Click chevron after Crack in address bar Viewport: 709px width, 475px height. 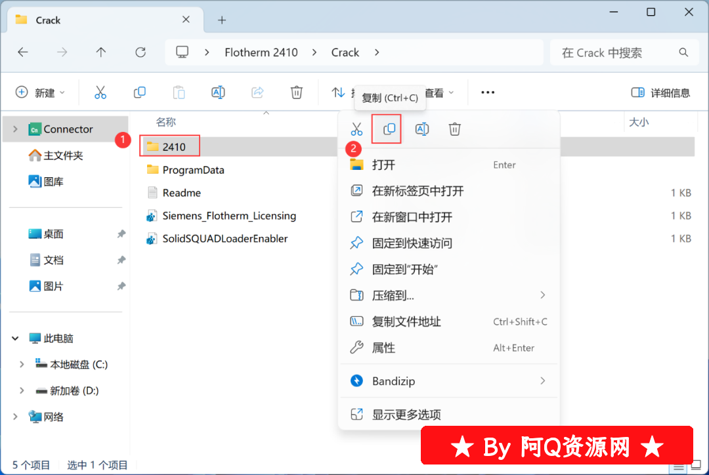coord(377,52)
